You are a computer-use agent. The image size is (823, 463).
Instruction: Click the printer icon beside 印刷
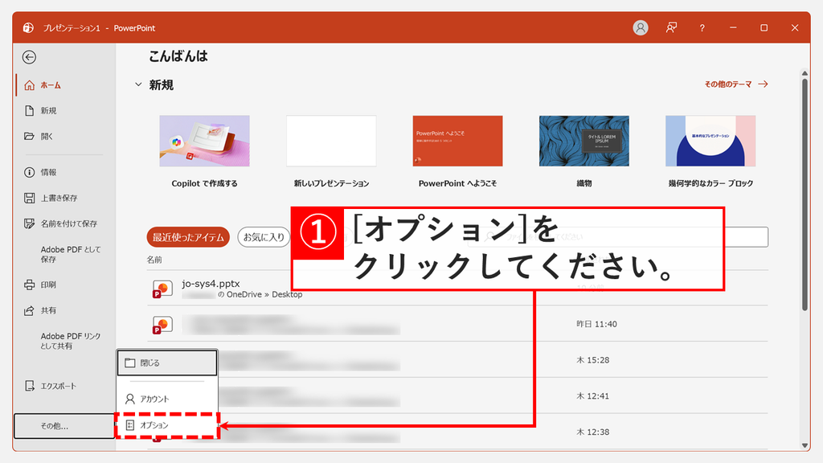tap(30, 285)
